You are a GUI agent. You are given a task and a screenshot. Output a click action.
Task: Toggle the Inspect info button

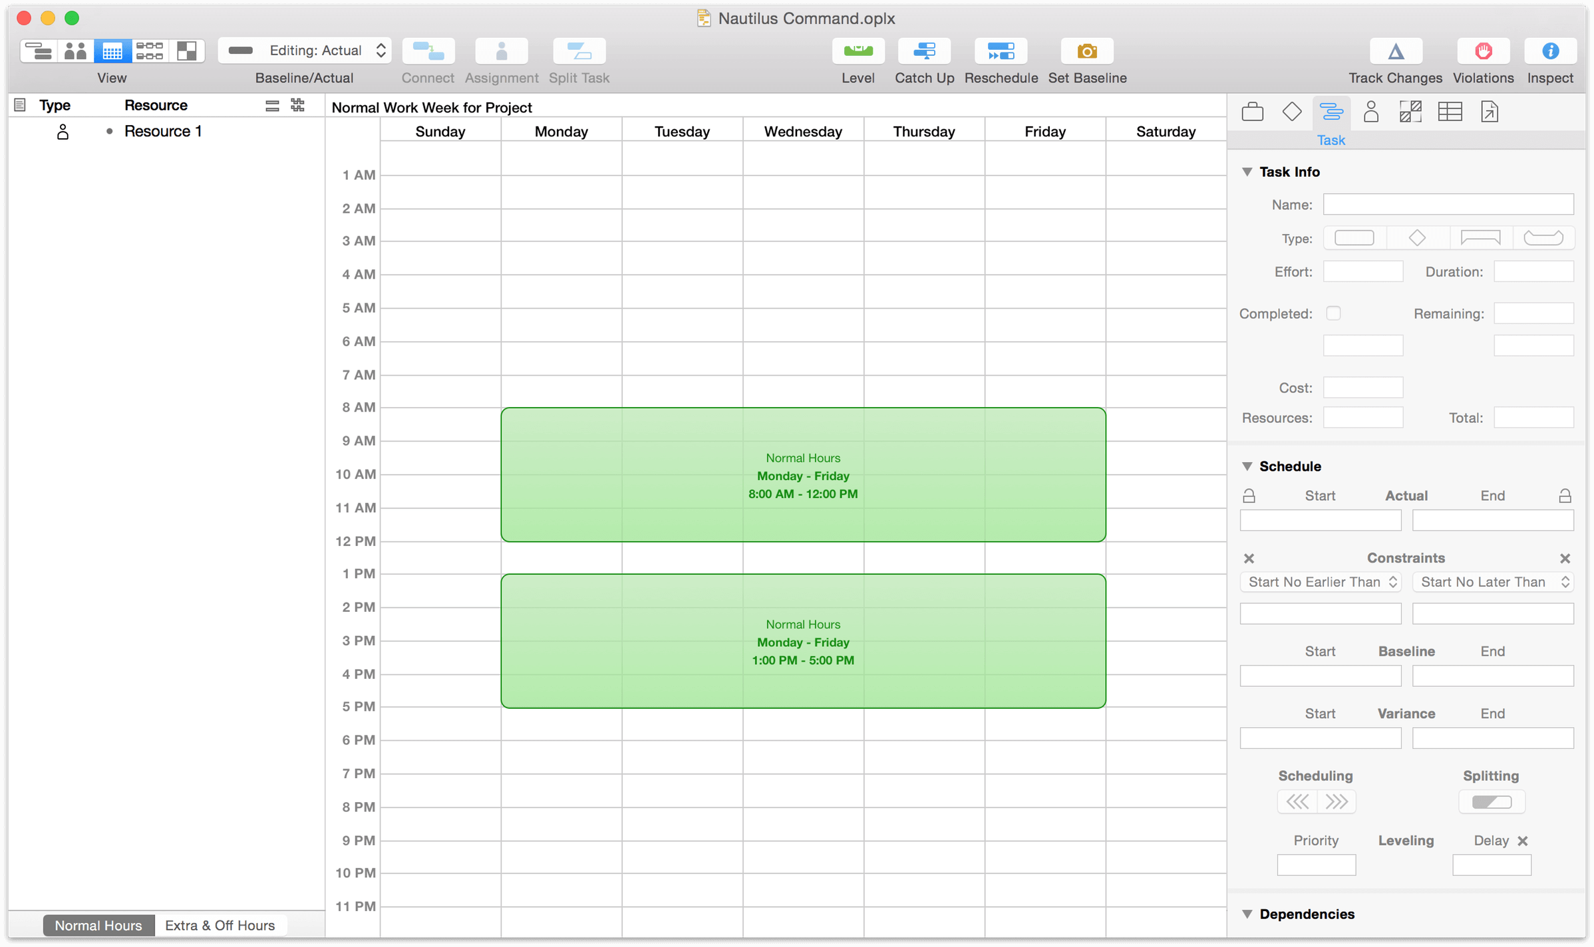point(1550,51)
